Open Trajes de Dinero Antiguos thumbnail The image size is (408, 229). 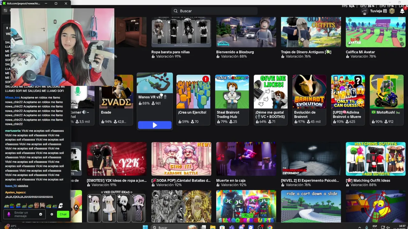pos(311,32)
